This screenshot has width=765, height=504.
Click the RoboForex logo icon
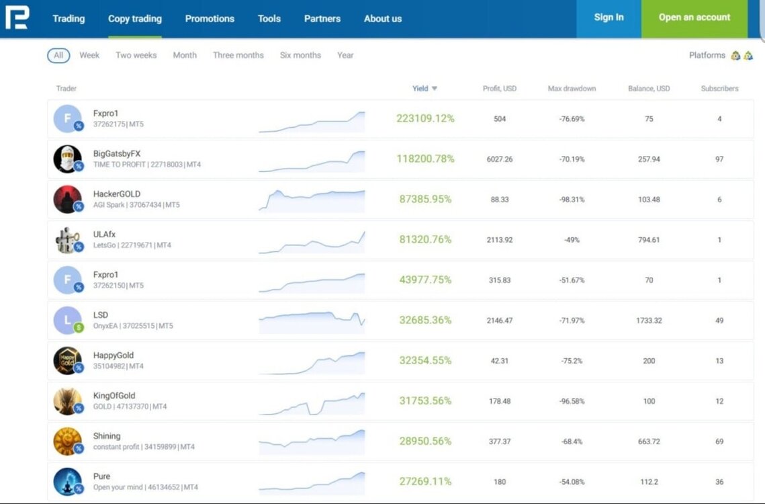click(x=17, y=17)
